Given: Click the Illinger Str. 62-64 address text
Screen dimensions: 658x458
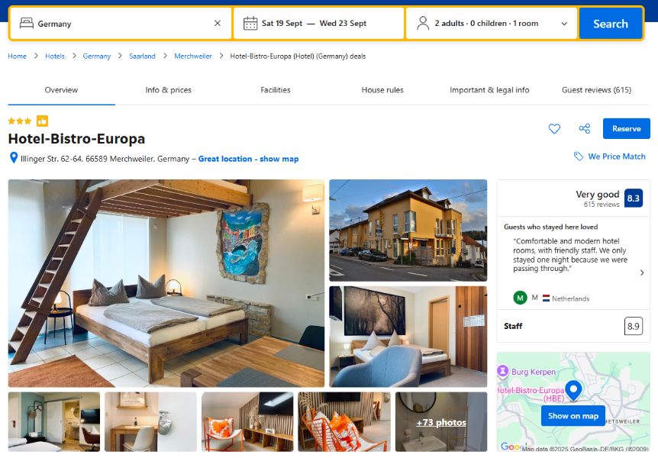Looking at the screenshot, I should coord(105,159).
